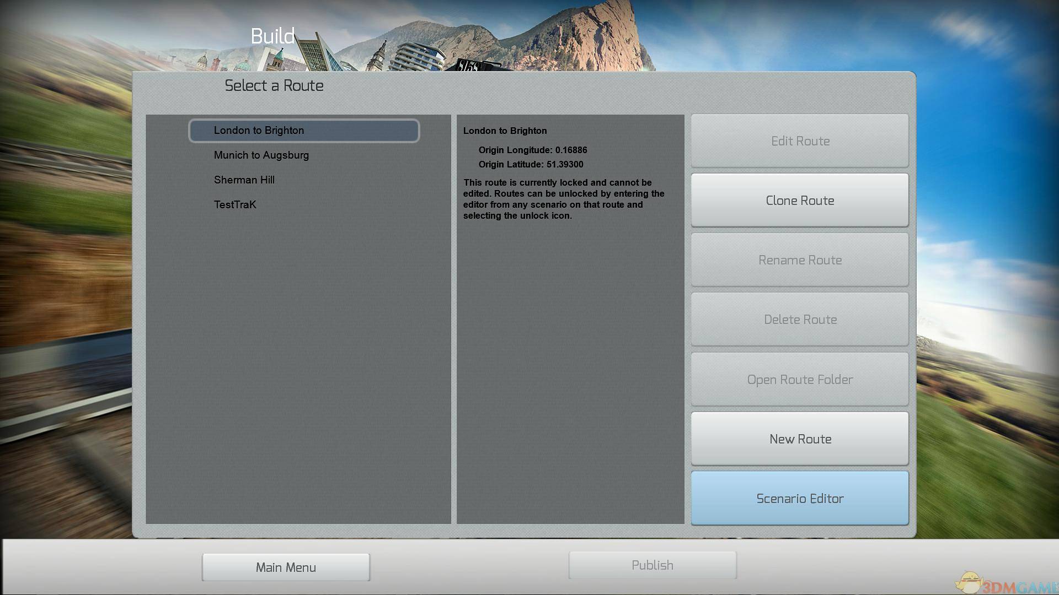Viewport: 1059px width, 595px height.
Task: Select the London to Brighton list entry
Action: 303,131
